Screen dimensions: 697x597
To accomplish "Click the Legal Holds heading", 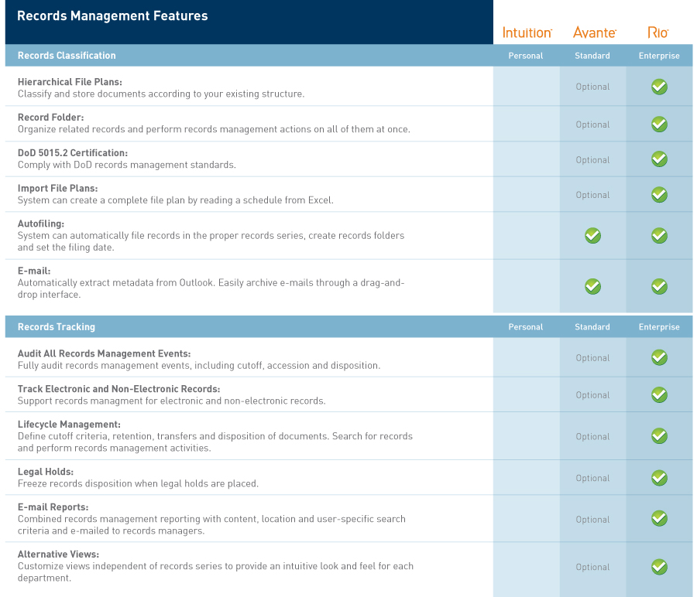I will (x=46, y=472).
